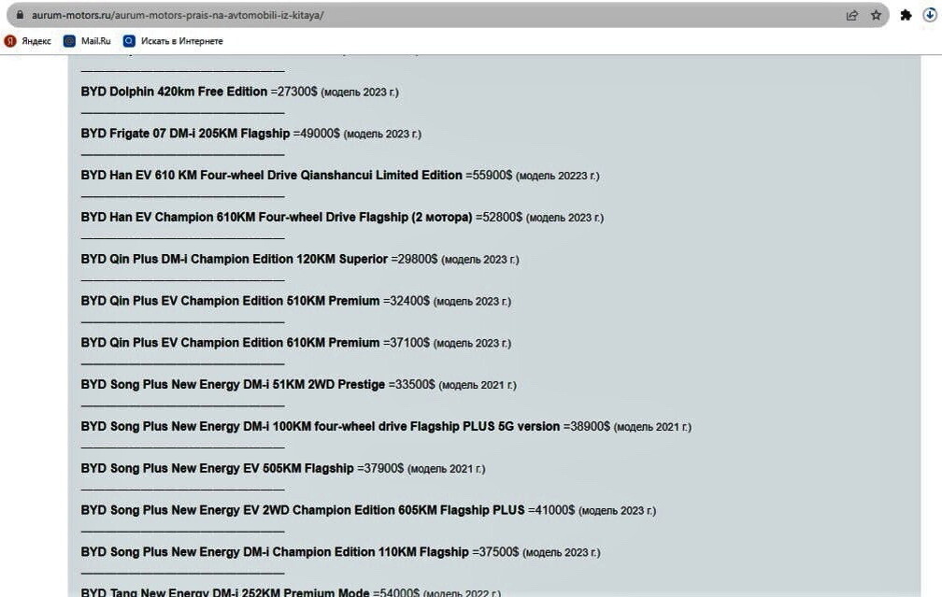942x597 pixels.
Task: Click the =49000$ price value
Action: point(317,134)
